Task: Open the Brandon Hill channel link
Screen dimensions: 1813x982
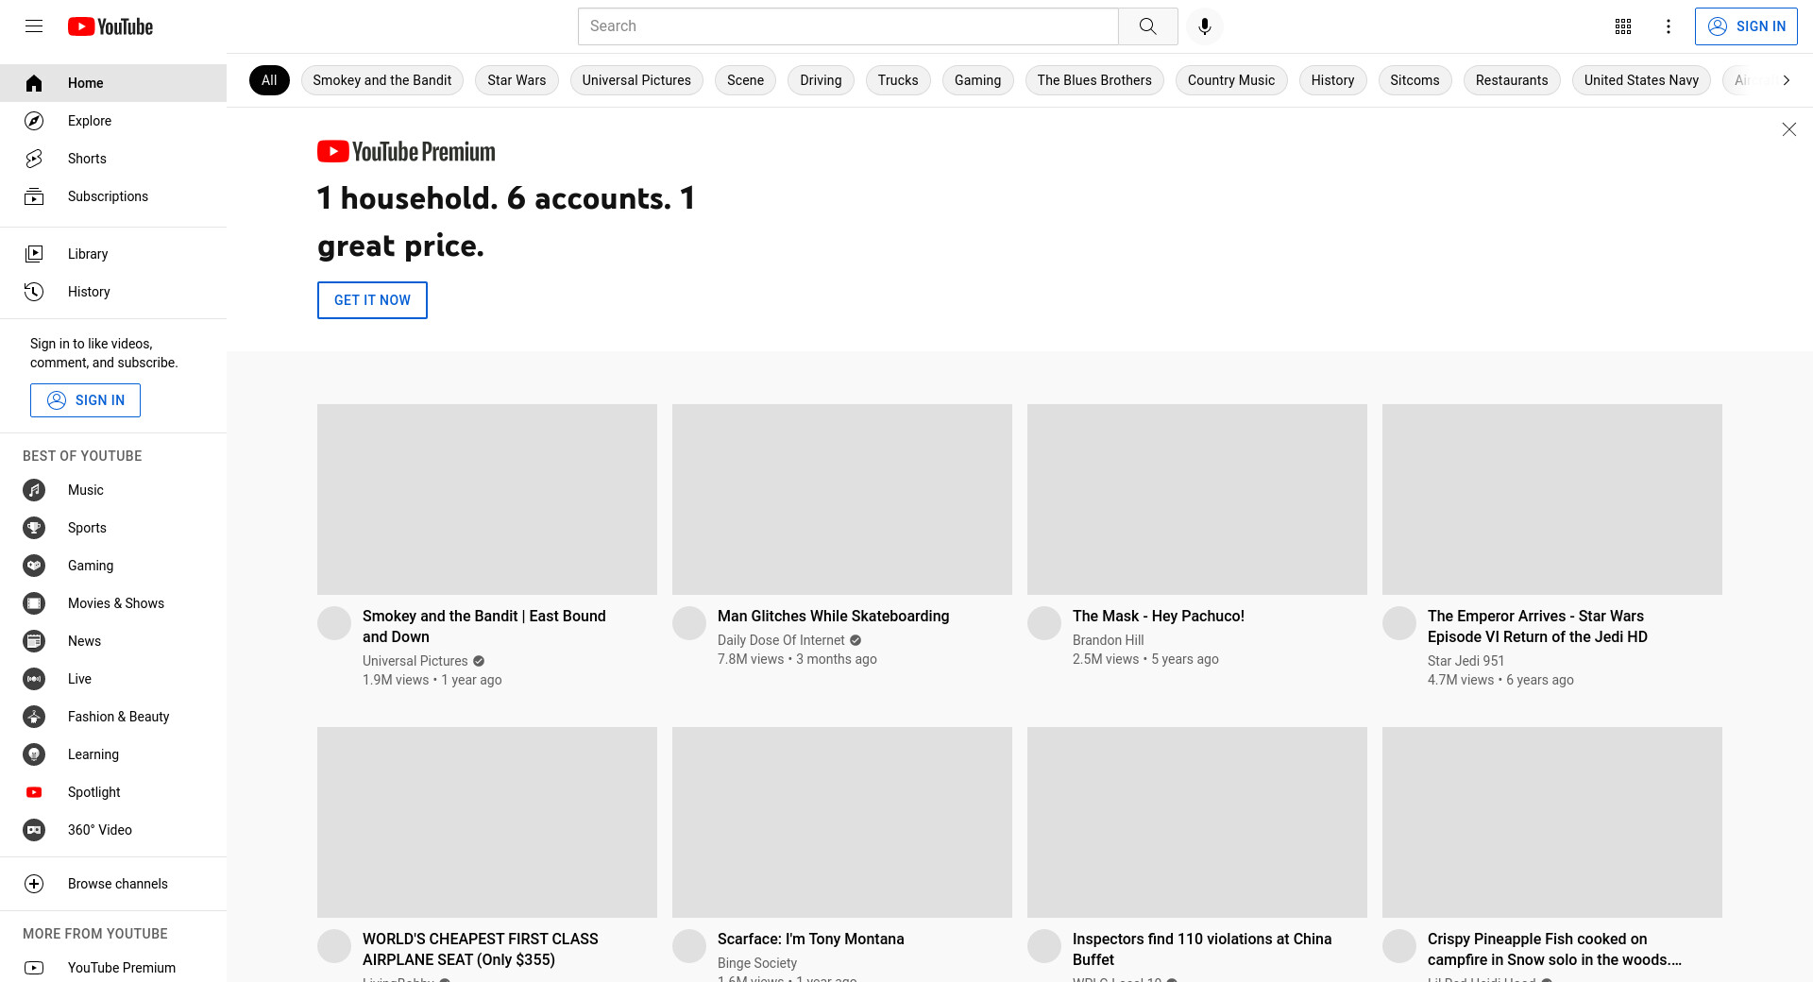Action: click(1108, 640)
